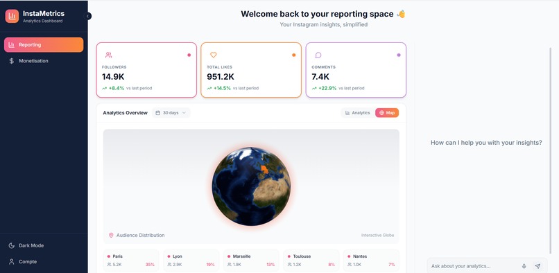
Task: Click the 13% share in Marseille card
Action: tap(270, 265)
